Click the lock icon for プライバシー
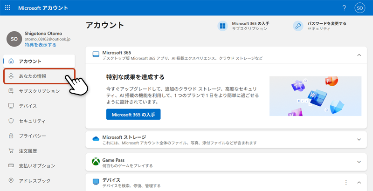The height and width of the screenshot is (191, 373). tap(11, 136)
